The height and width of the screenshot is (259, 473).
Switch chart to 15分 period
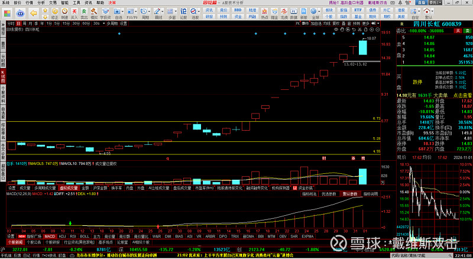tap(66, 23)
